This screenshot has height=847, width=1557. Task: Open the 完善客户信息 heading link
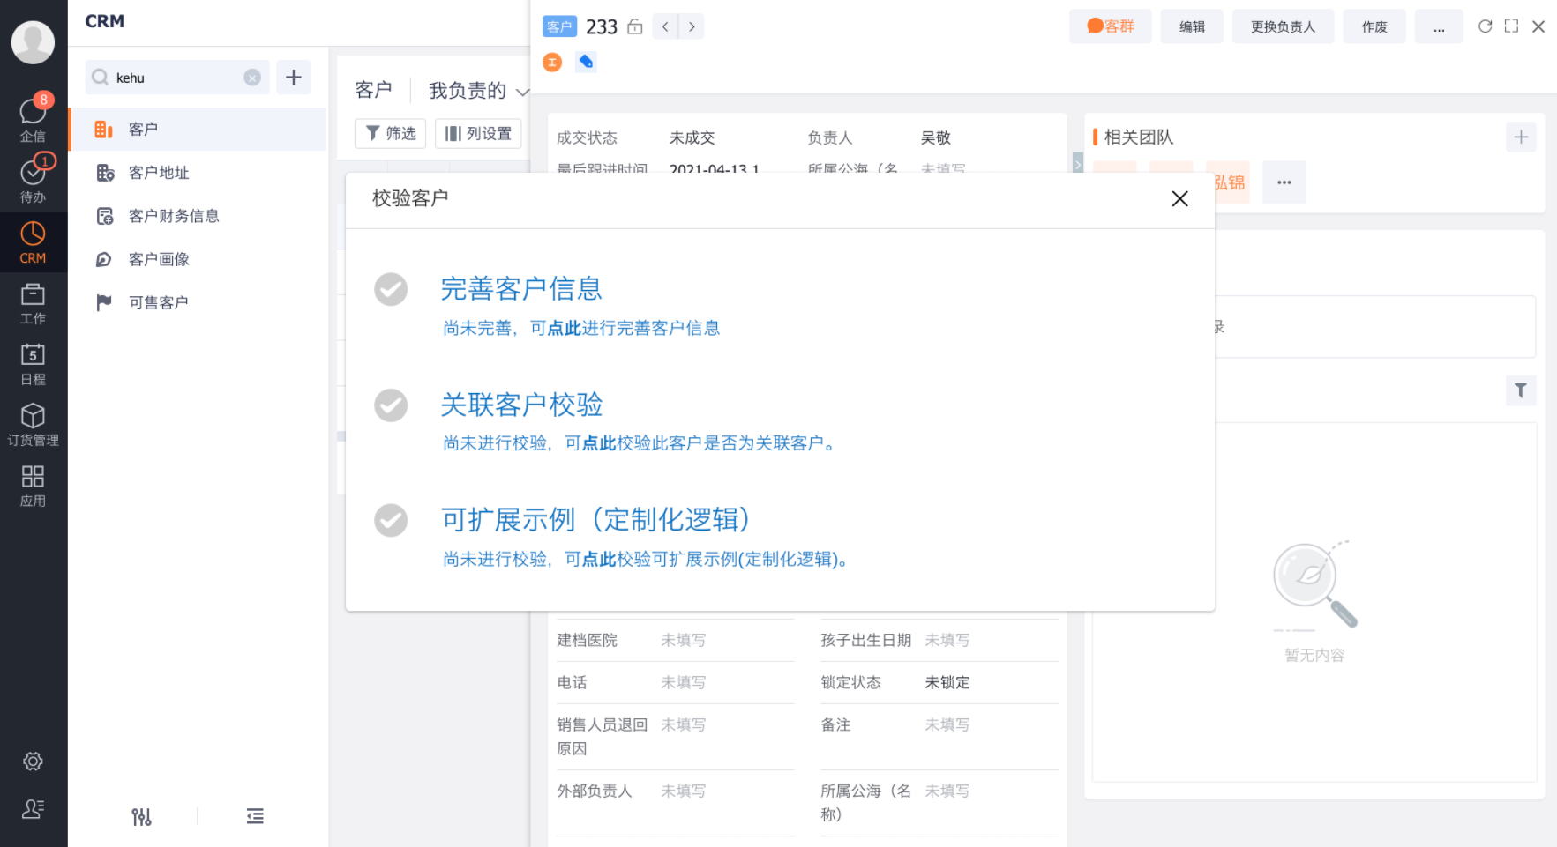click(521, 289)
